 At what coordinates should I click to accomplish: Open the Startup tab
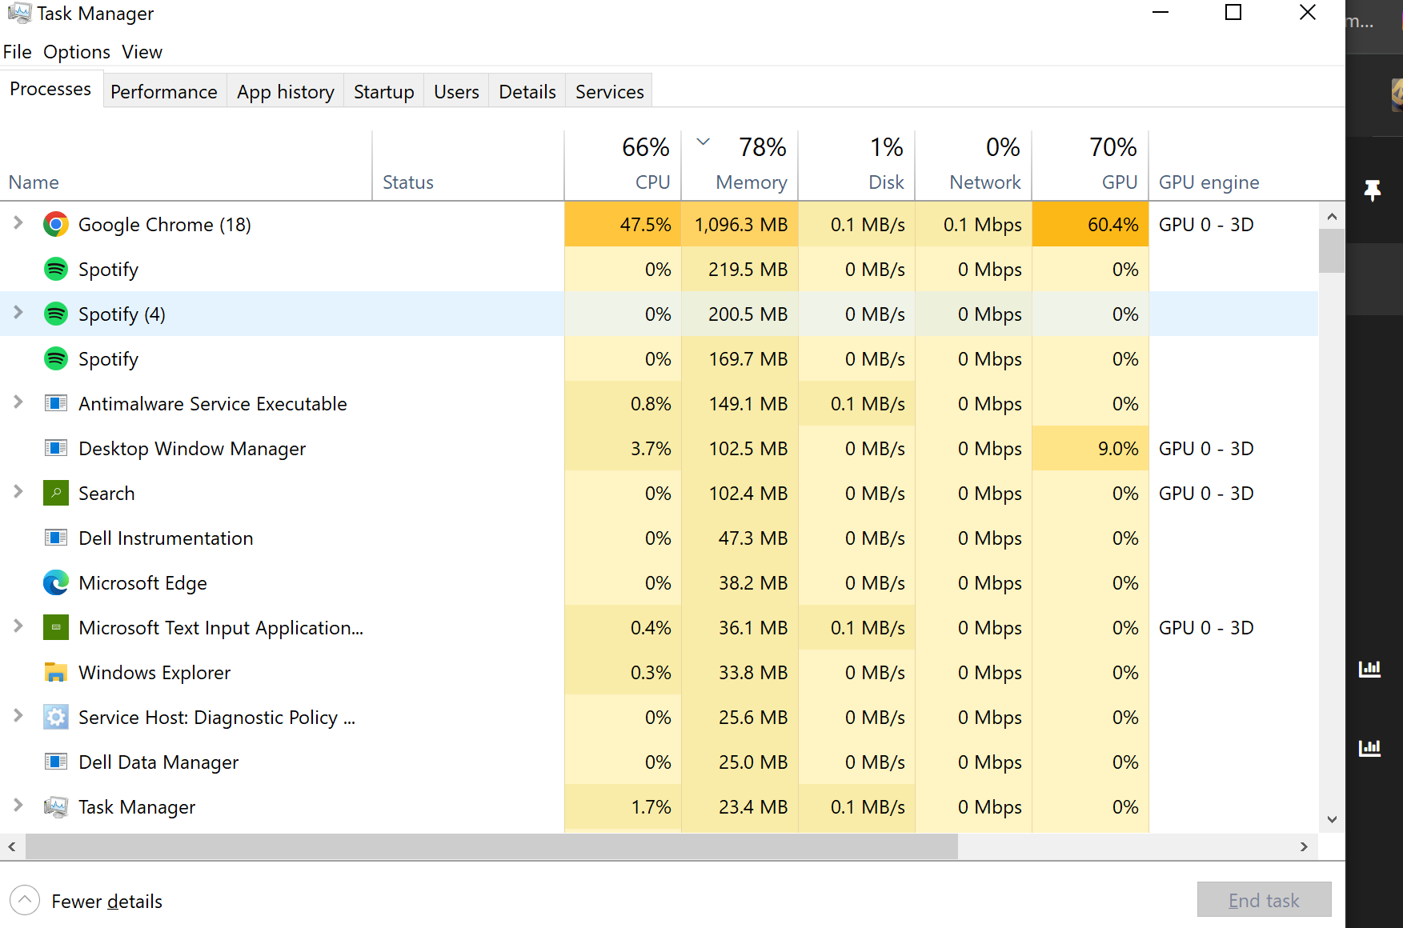(x=384, y=92)
